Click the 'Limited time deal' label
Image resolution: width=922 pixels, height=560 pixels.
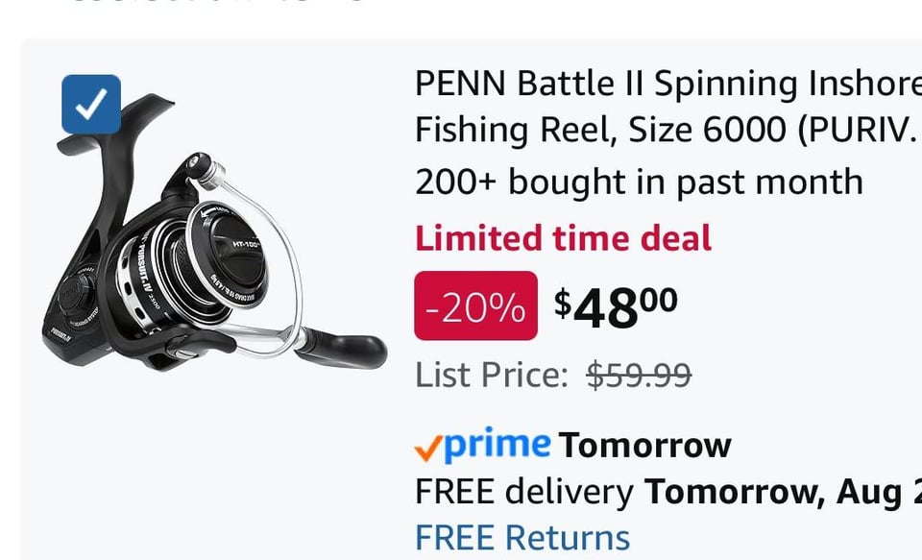(563, 237)
